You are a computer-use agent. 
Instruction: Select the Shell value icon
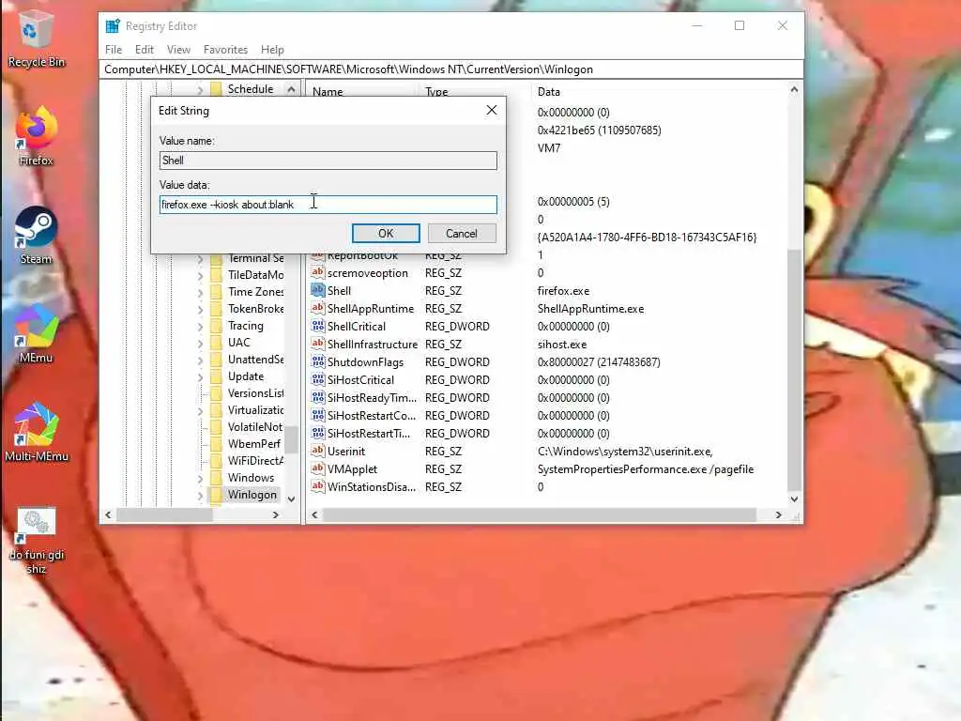coord(317,290)
